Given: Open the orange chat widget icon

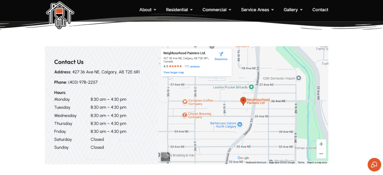Looking at the screenshot, I should pyautogui.click(x=374, y=165).
